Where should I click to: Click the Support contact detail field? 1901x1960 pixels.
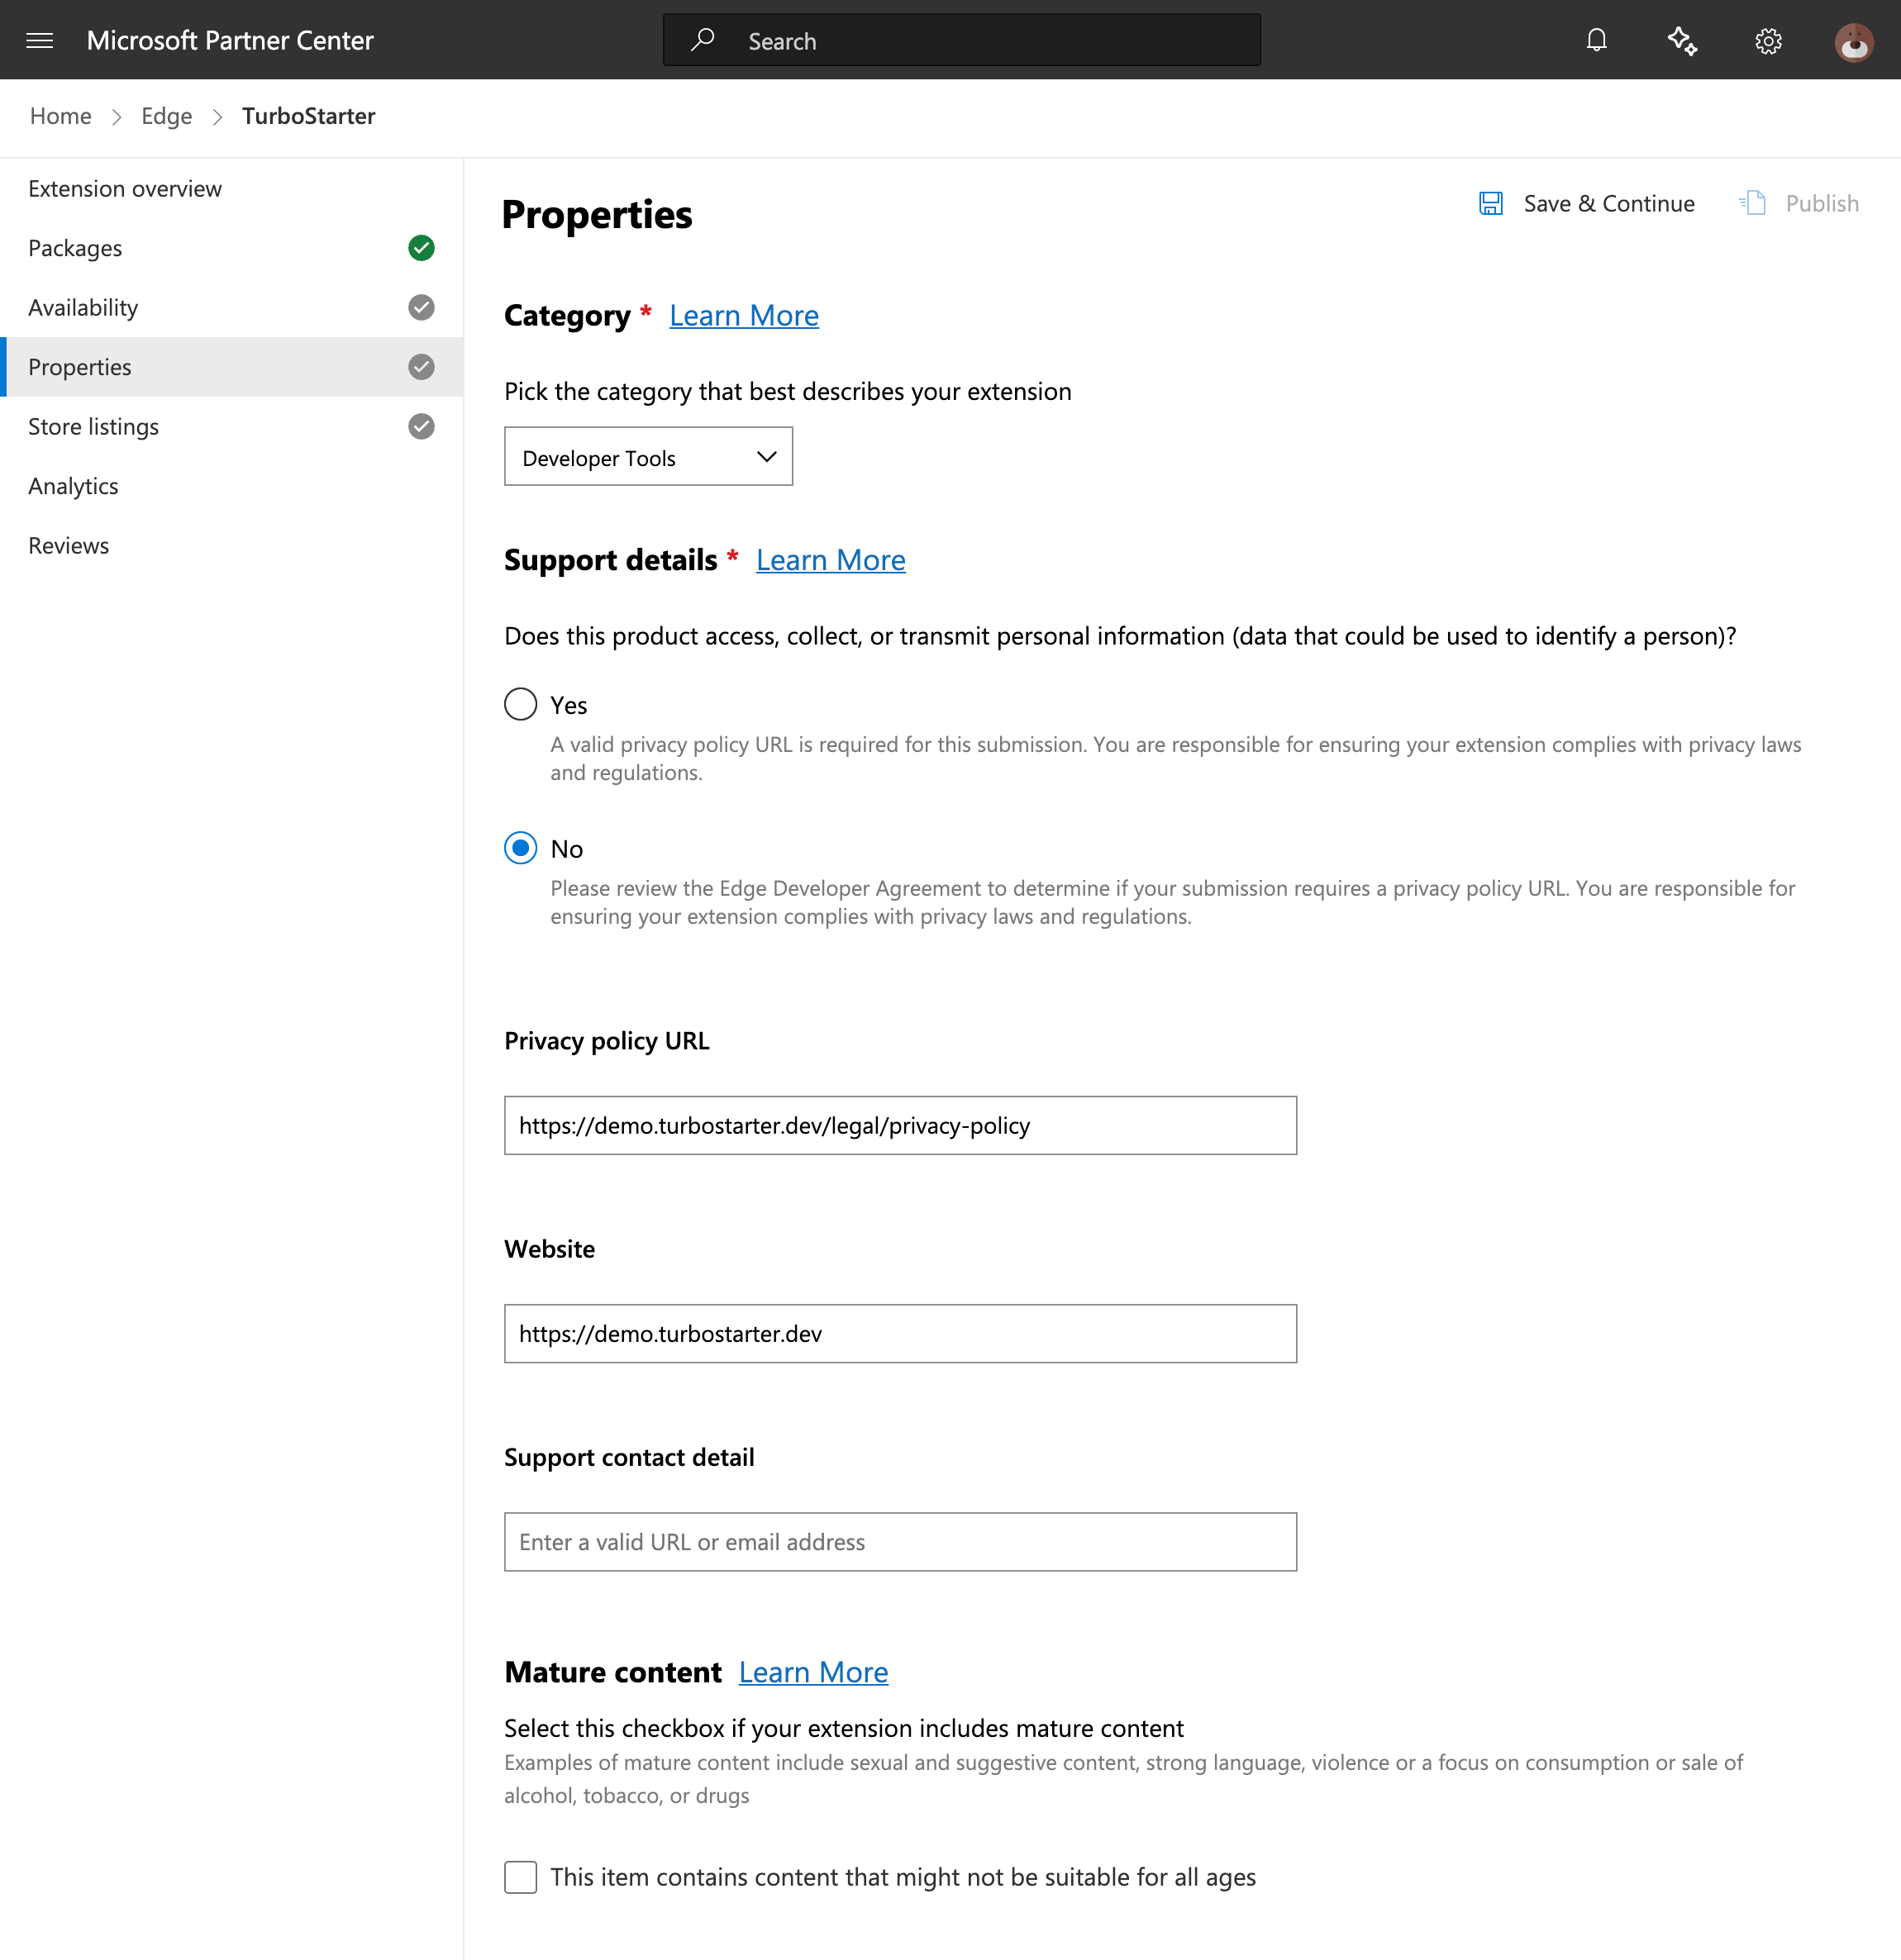click(x=899, y=1541)
